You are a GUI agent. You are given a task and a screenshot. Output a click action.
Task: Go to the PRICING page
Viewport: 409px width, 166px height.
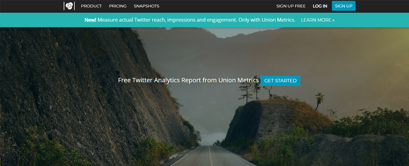118,6
